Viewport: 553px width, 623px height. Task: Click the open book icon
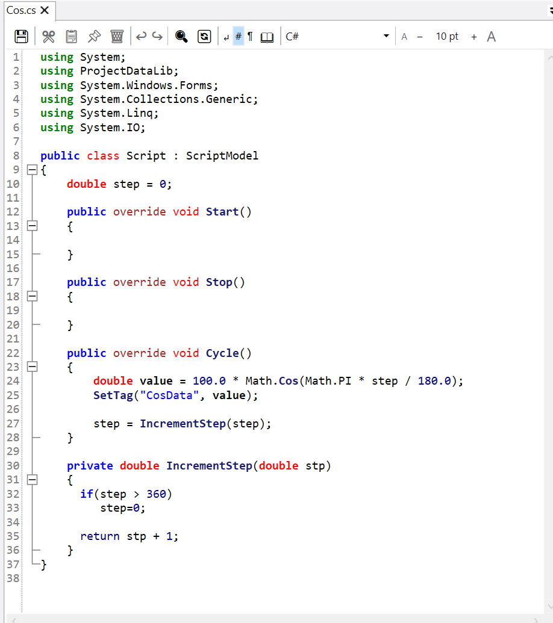(x=267, y=37)
